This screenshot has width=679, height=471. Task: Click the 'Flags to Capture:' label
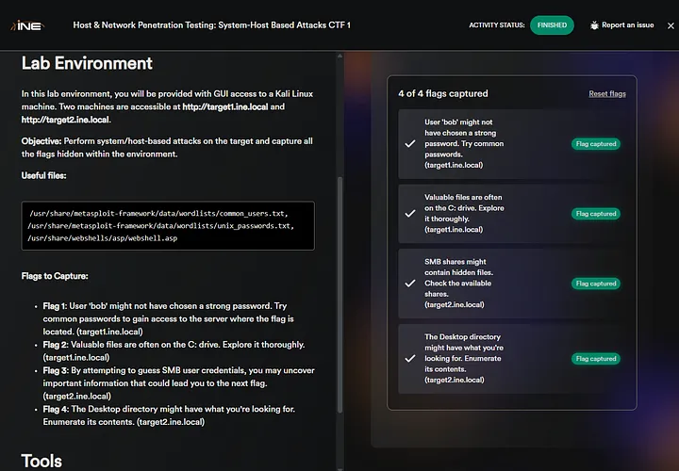coord(55,276)
